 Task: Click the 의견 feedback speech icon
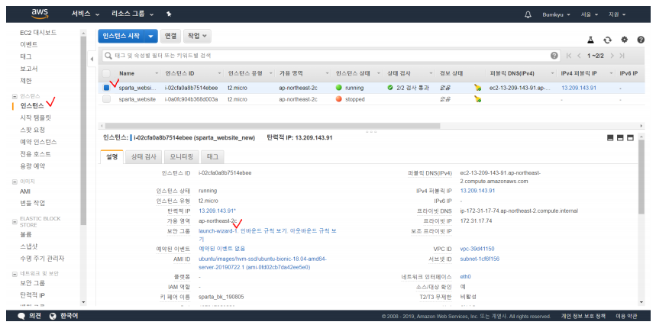[21, 317]
